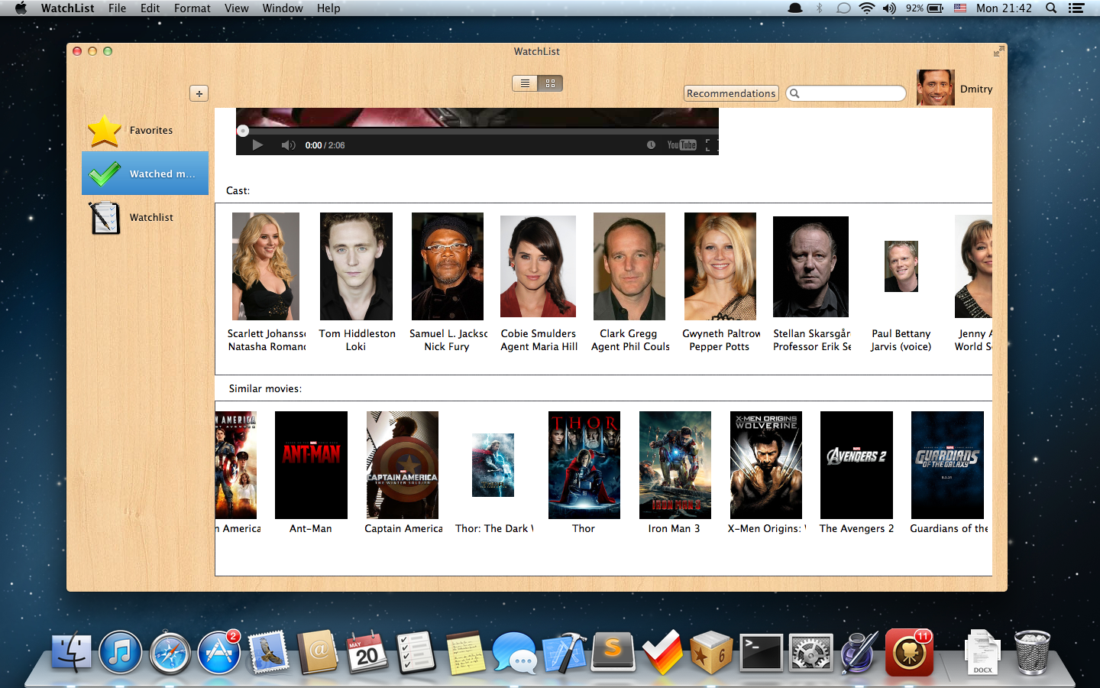Open the Help menu
1100x688 pixels.
pyautogui.click(x=328, y=8)
